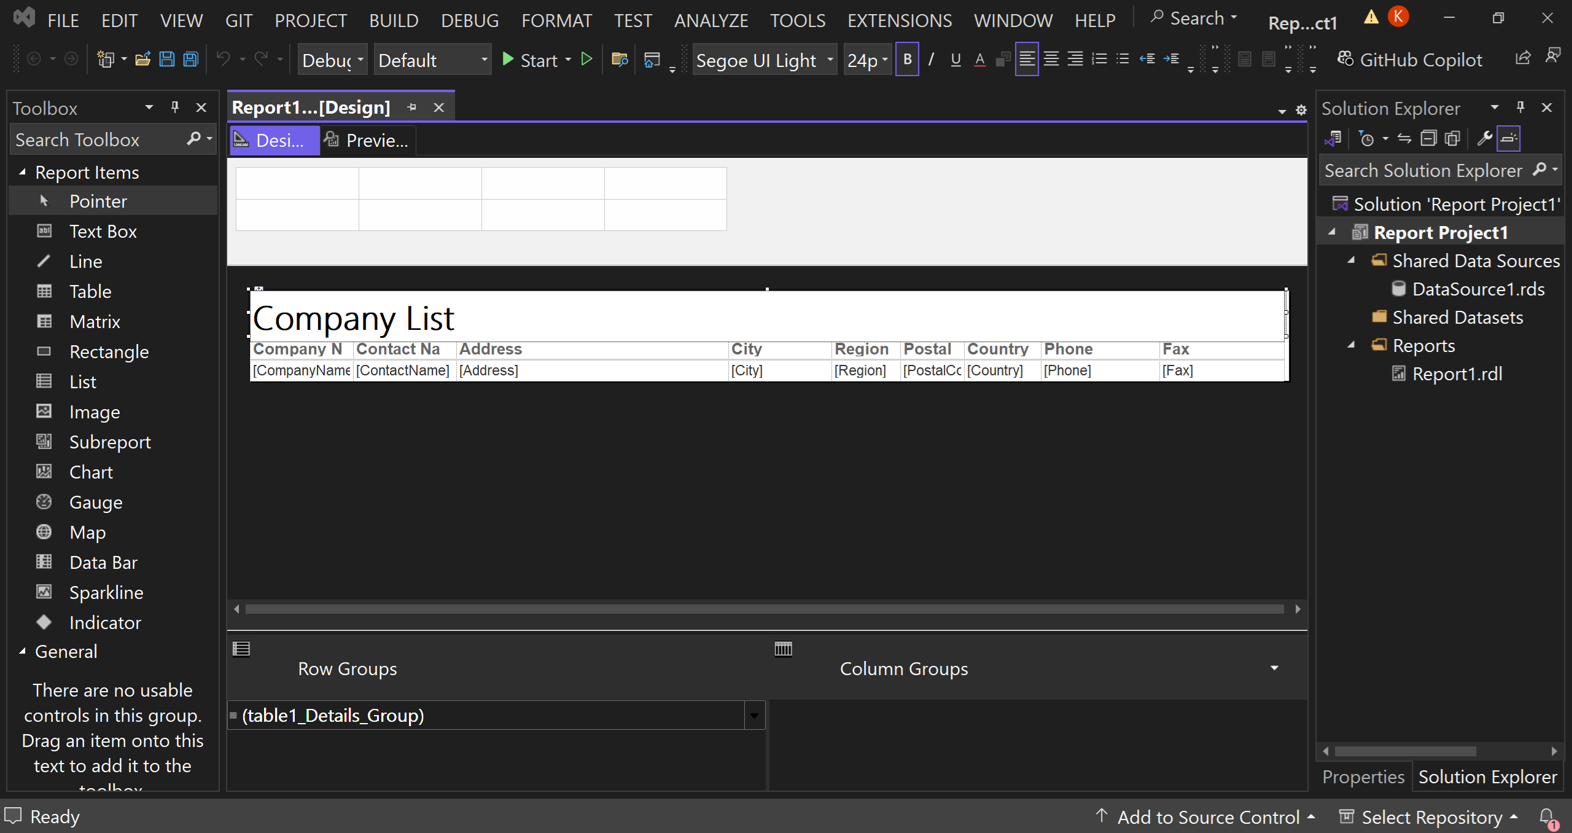This screenshot has height=833, width=1572.
Task: Select the Gauge report item
Action: pos(96,502)
